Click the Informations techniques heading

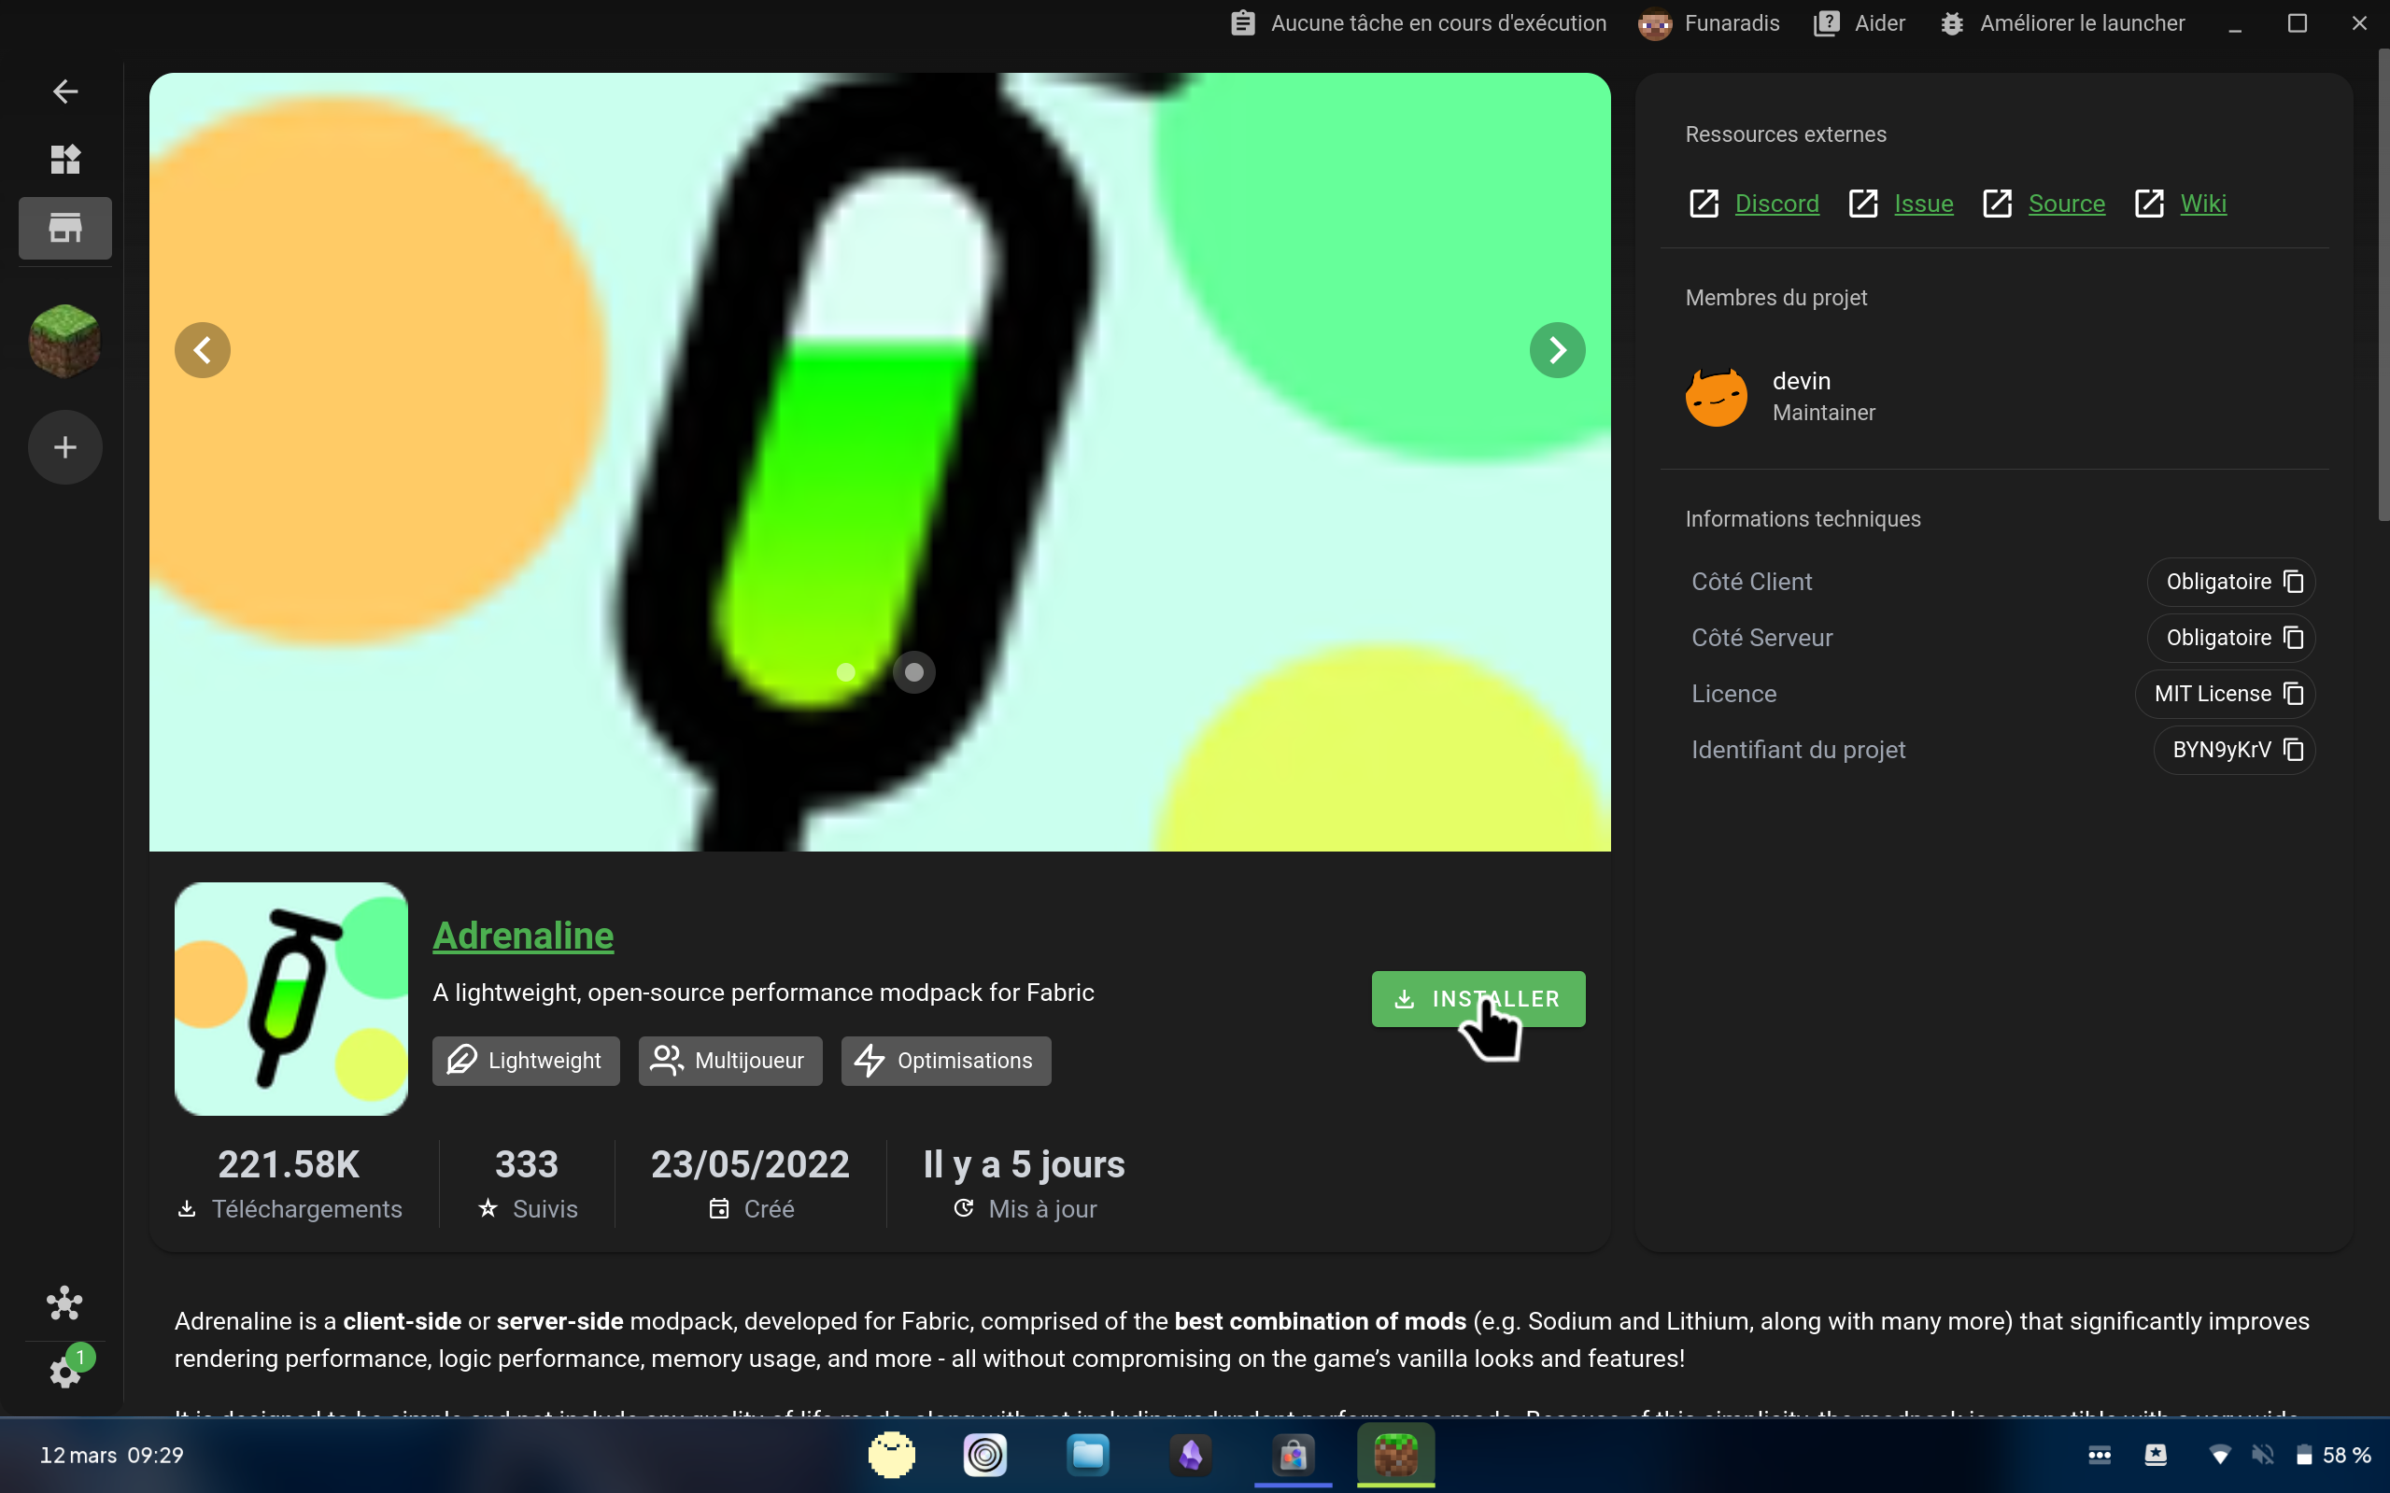[x=1803, y=519]
